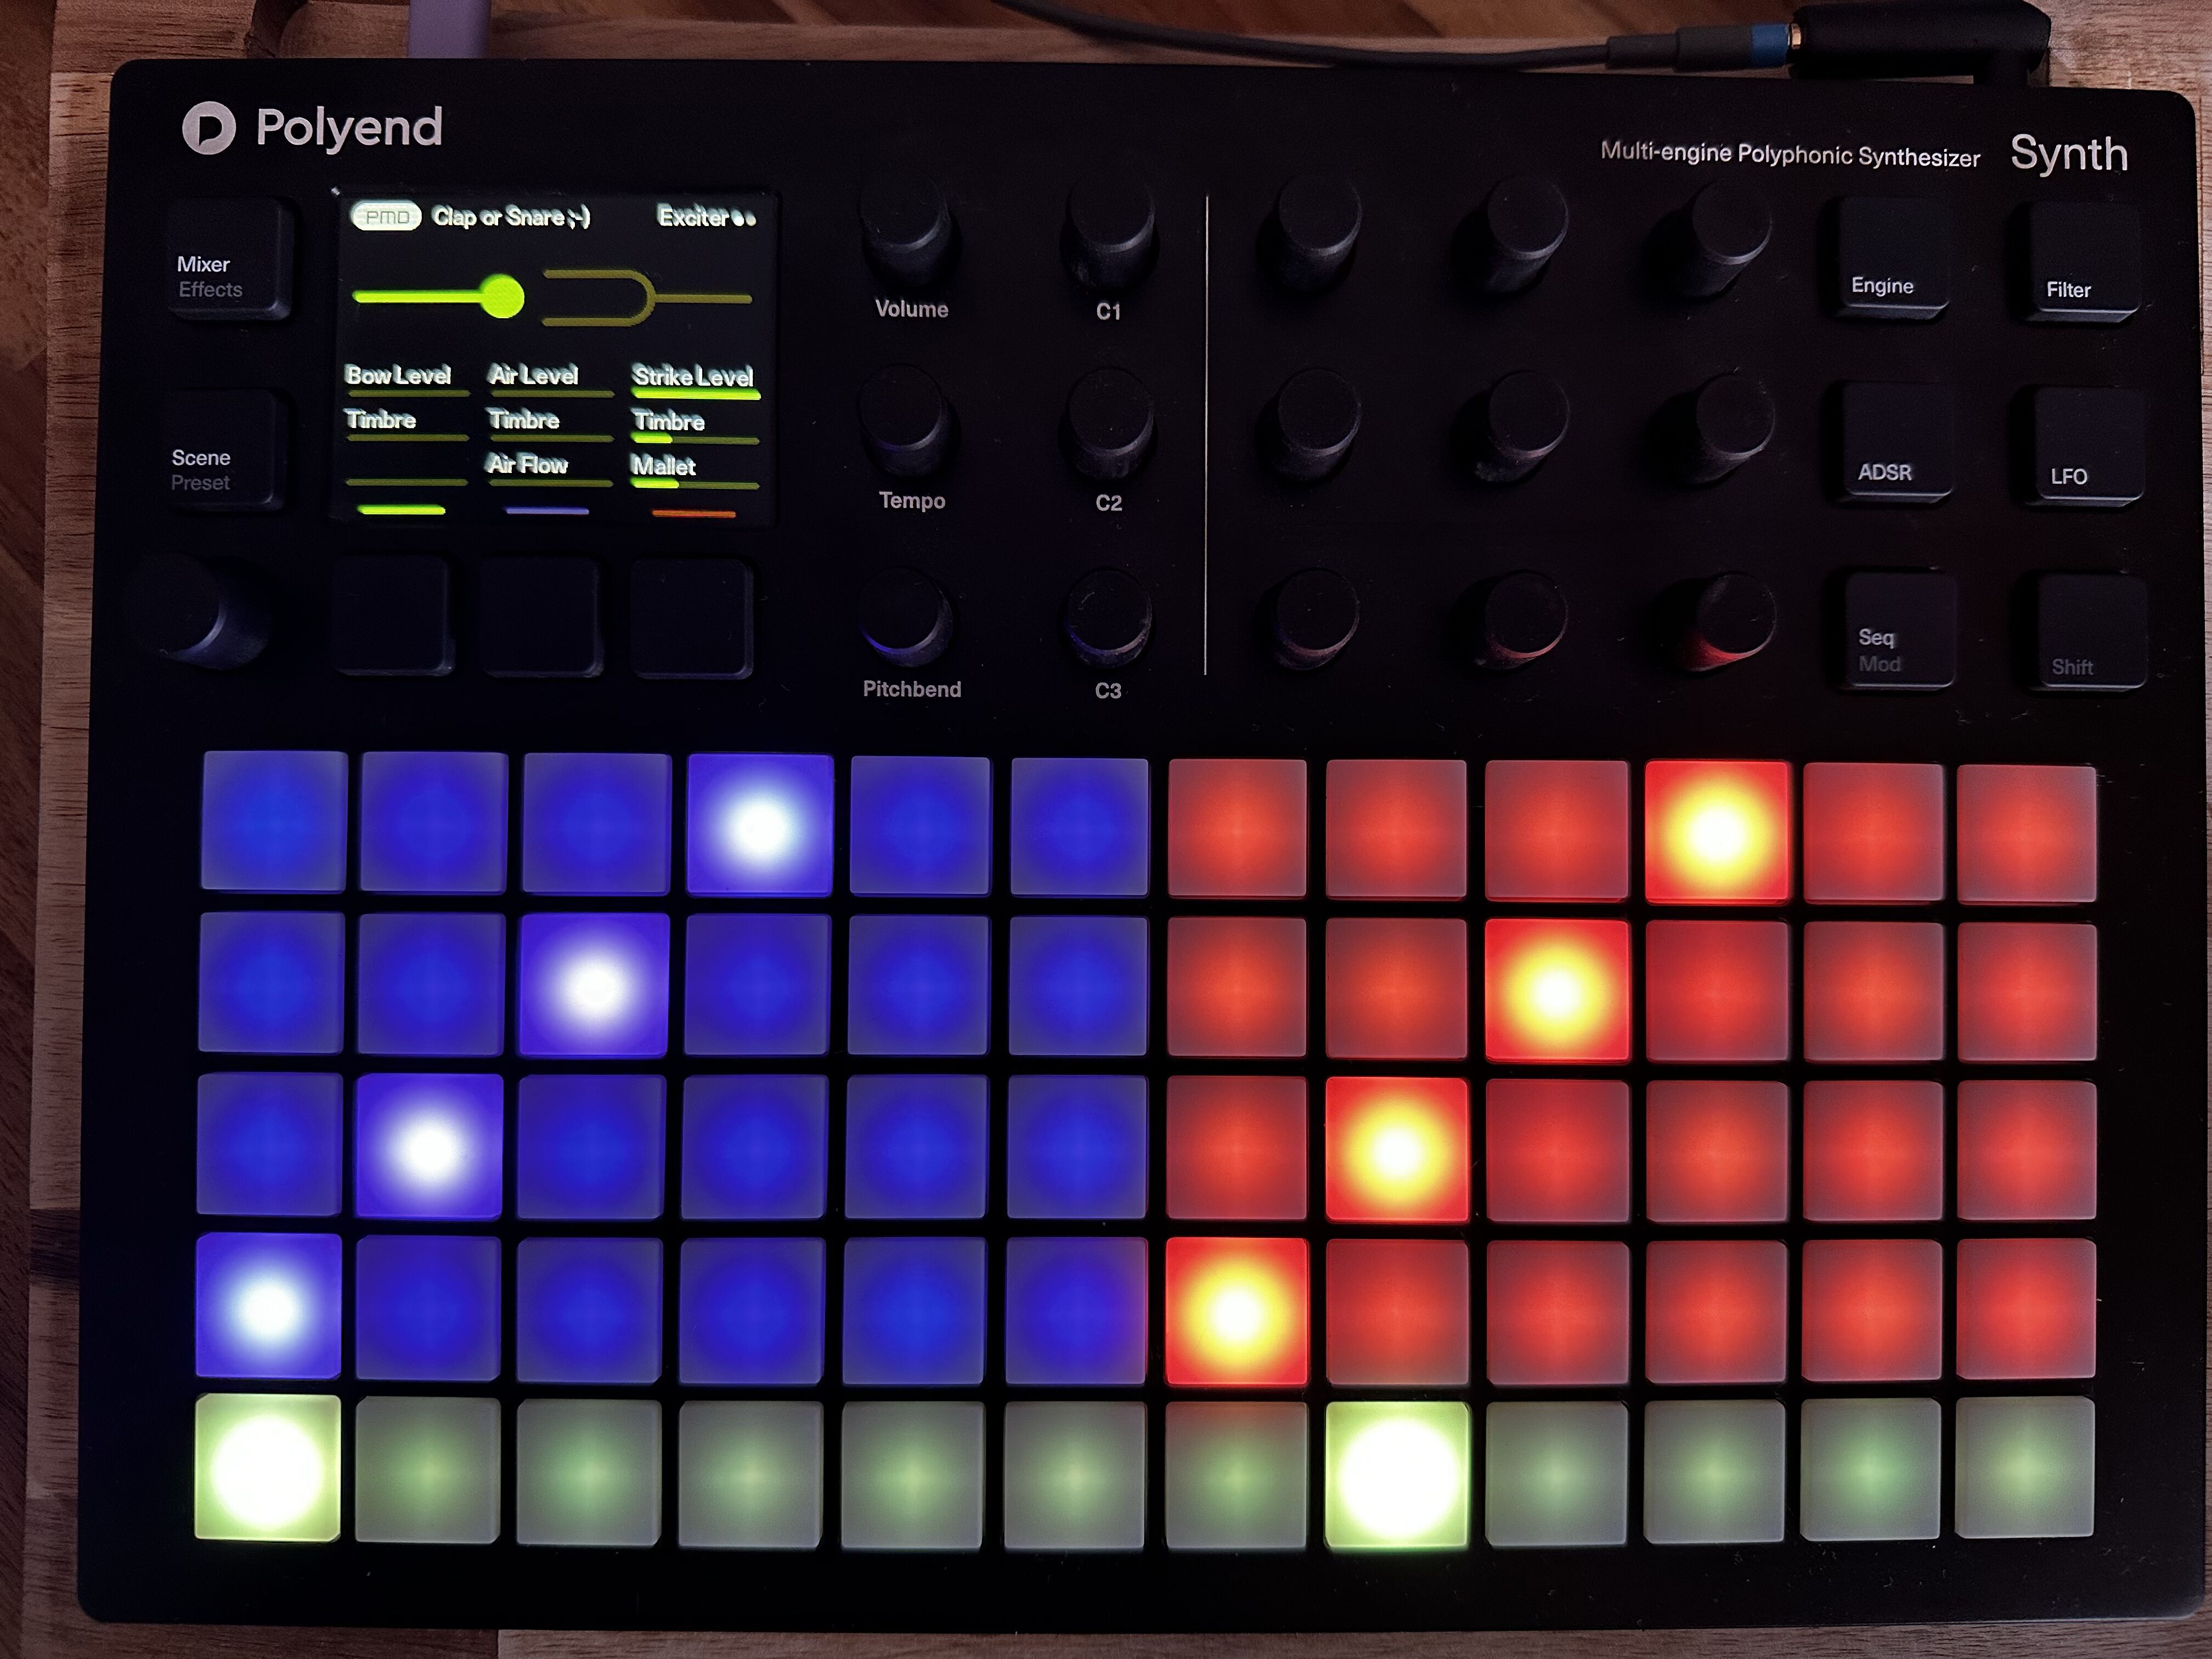
Task: Click the Multi-engine Polyphonic Synthesizer label
Action: [x=1790, y=153]
